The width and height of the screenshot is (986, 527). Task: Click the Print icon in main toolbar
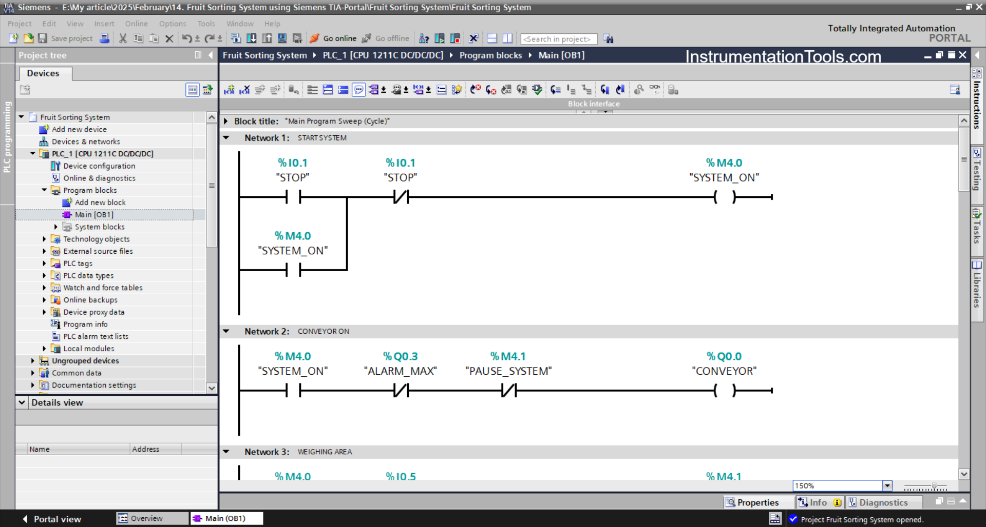pos(104,38)
